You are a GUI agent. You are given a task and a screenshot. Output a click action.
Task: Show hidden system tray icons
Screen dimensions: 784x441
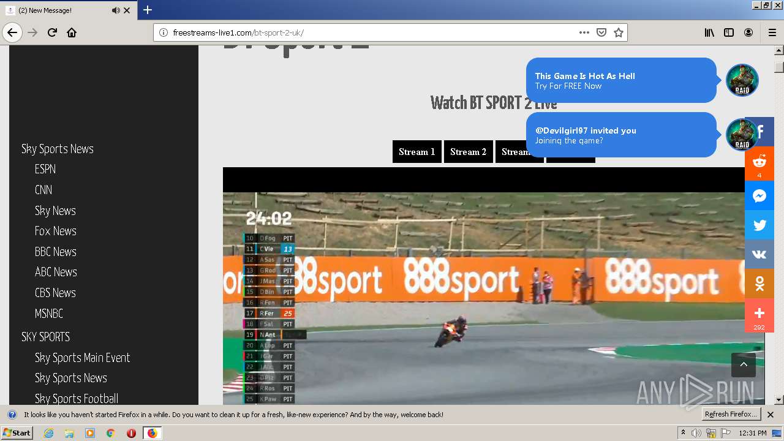683,433
